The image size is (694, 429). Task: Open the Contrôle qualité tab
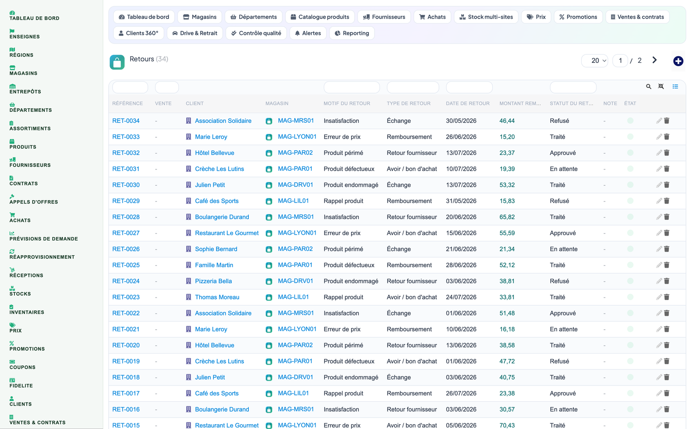tap(256, 33)
